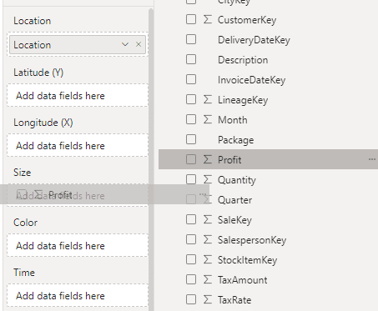Viewport: 378px width, 311px height.
Task: Select the StockItemKey field name
Action: [x=247, y=260]
